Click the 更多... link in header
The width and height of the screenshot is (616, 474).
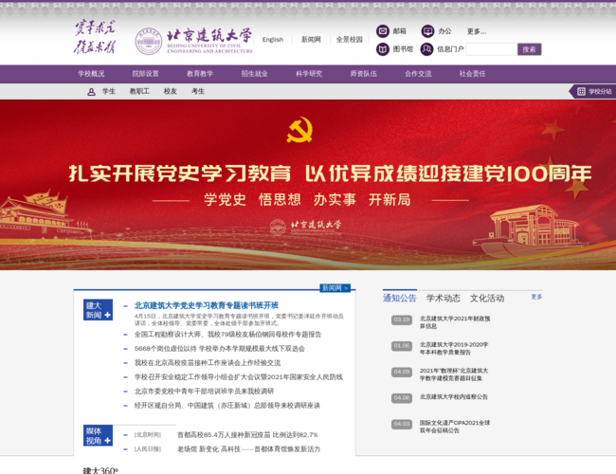pos(477,31)
